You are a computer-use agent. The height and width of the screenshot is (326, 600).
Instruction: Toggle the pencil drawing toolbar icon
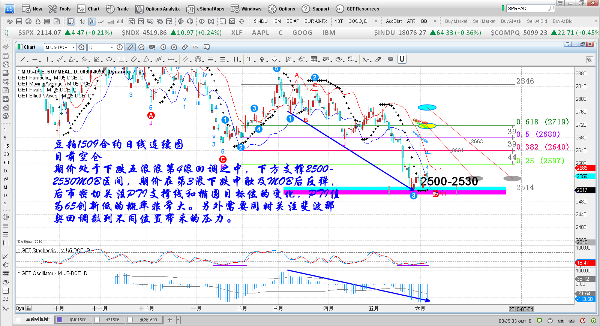click(x=130, y=47)
